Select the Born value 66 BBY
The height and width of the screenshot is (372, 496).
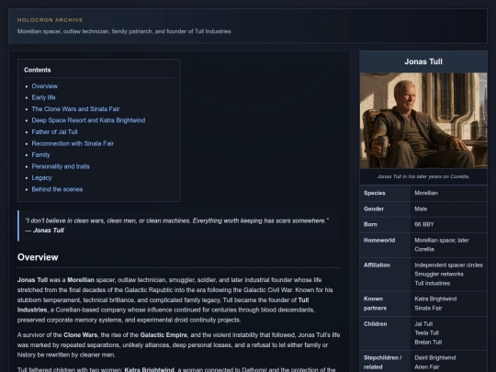(424, 225)
